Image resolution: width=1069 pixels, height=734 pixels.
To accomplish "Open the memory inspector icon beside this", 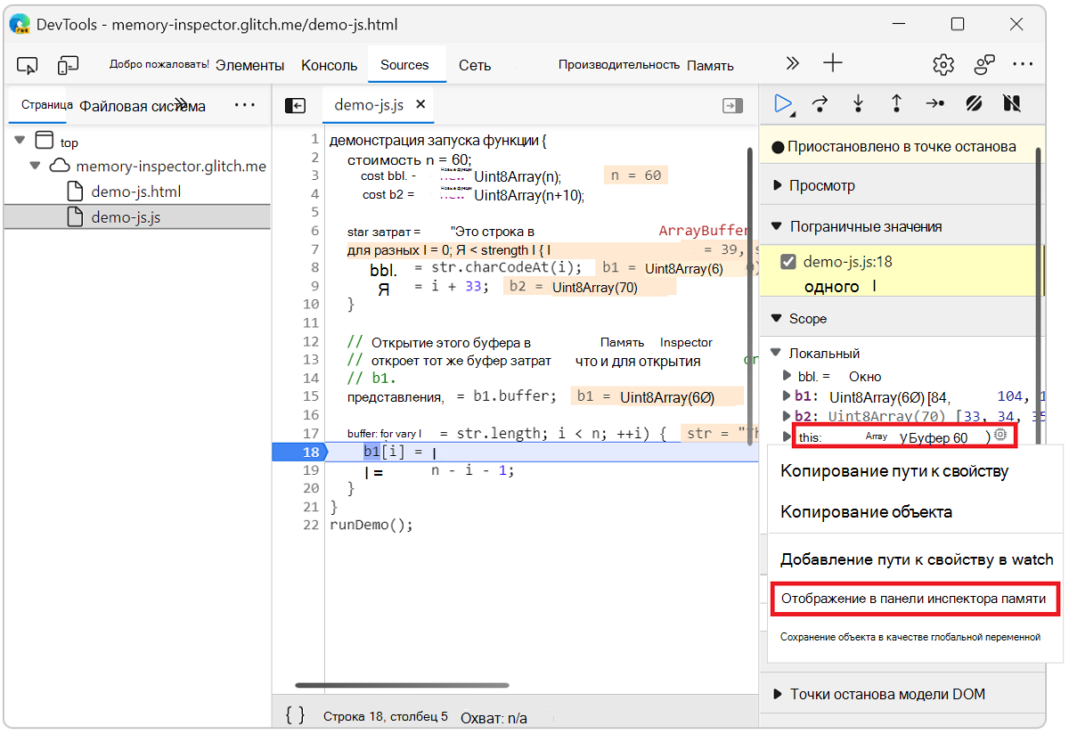I will click(1000, 436).
